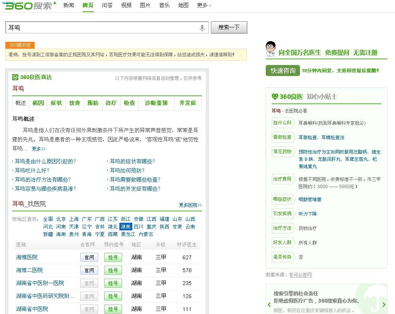Click the microphone voice search icon
The width and height of the screenshot is (395, 314).
point(202,28)
